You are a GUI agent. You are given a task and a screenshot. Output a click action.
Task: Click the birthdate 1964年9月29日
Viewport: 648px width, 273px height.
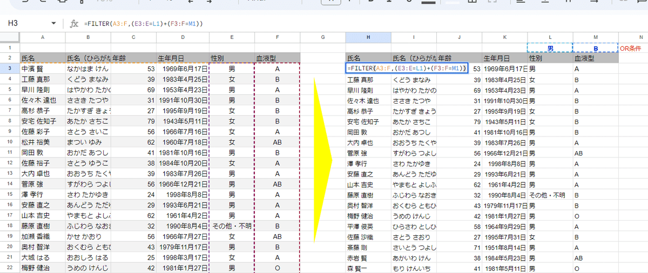click(505, 226)
